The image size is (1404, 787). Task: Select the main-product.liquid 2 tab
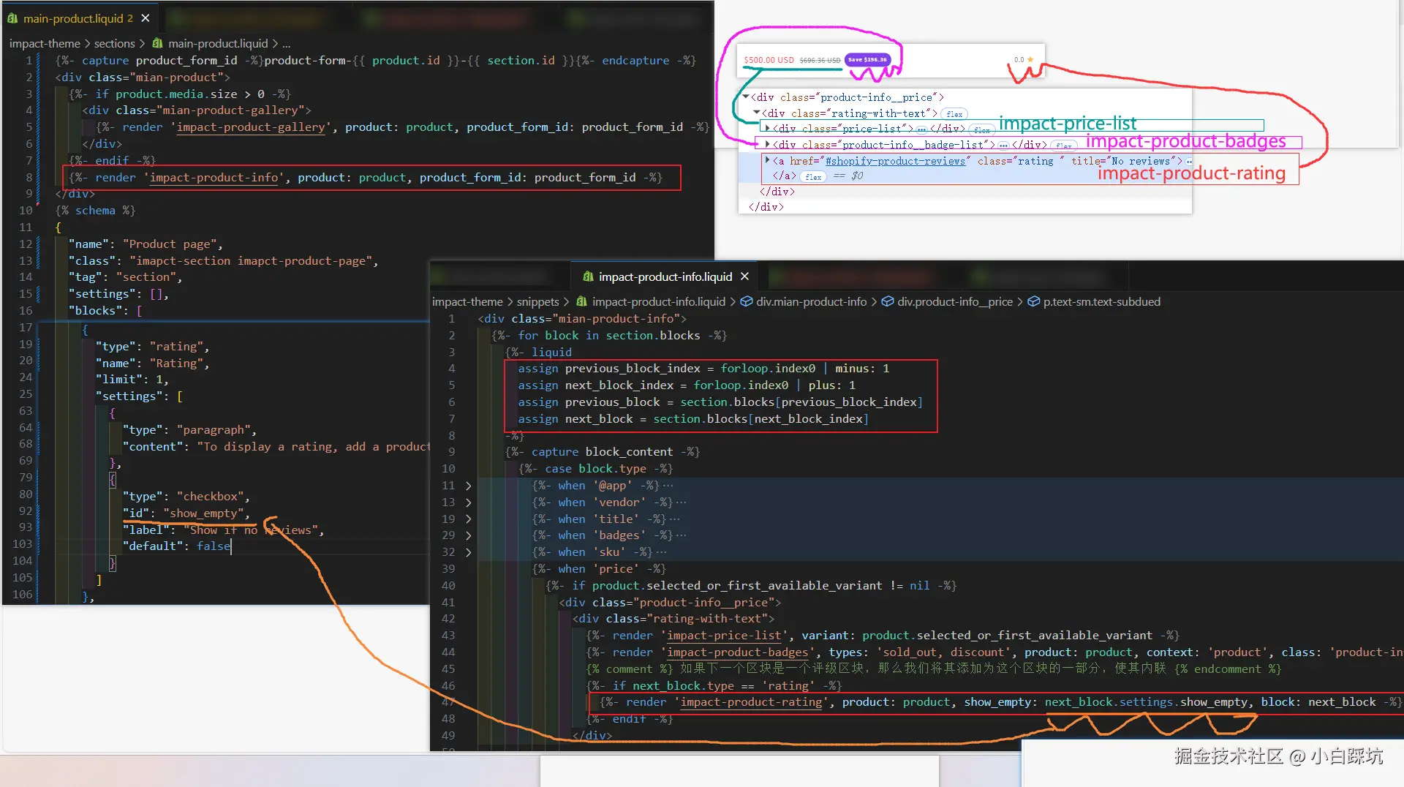tap(79, 18)
